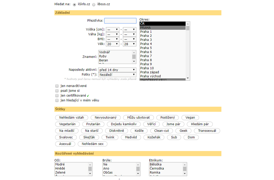Toggle the 'Svalovec' tag
274x180 pixels.
coord(66,137)
